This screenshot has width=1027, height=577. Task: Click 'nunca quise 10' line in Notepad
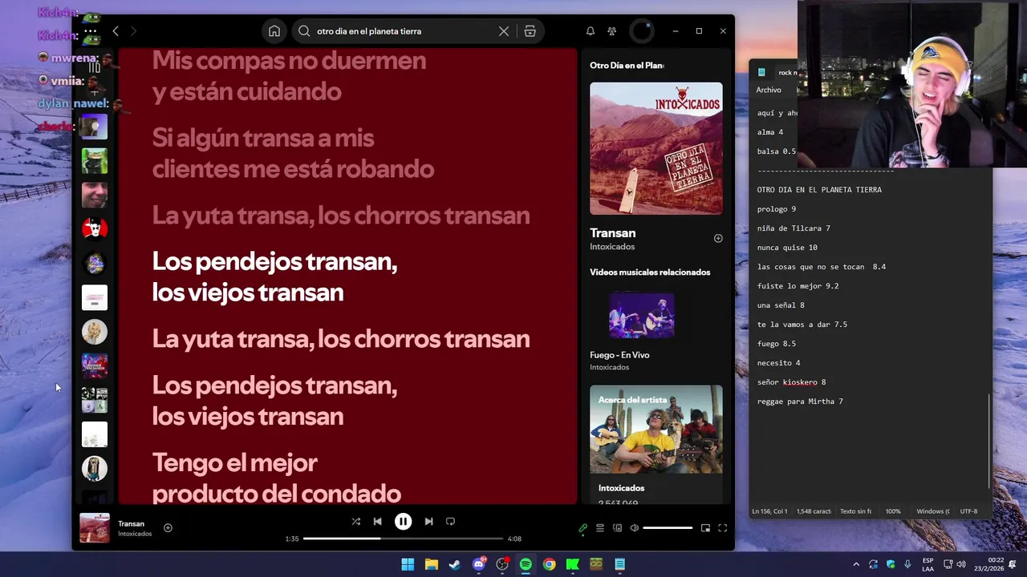coord(787,248)
